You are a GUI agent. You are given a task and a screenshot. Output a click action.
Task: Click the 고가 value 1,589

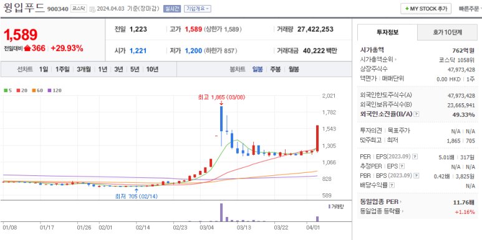193,29
